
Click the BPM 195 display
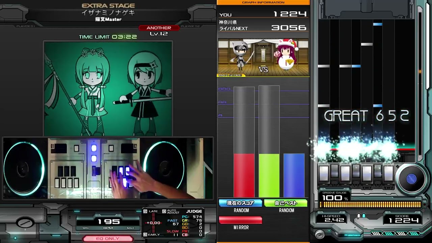click(x=108, y=221)
